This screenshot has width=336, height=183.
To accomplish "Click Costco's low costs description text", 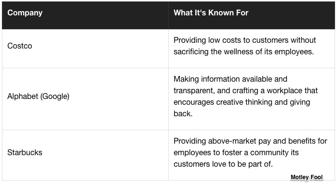I will (x=244, y=46).
